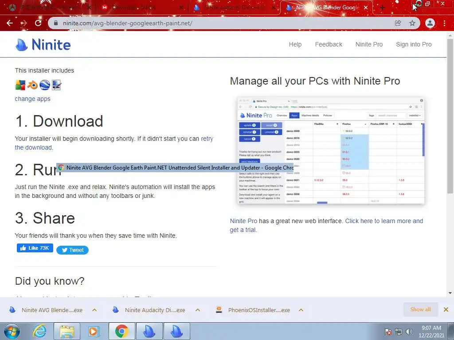The image size is (454, 340).
Task: Click the page vertical scrollbar thumb
Action: (450, 116)
